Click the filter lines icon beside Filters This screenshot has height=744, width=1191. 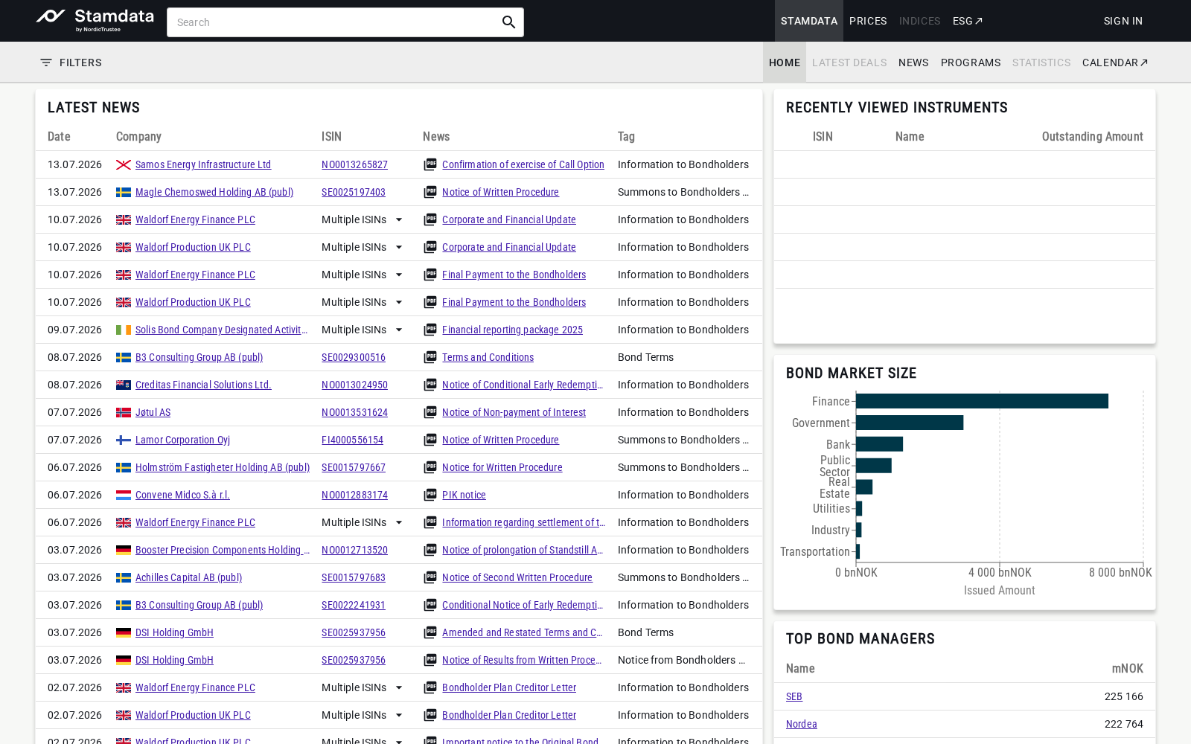(46, 62)
